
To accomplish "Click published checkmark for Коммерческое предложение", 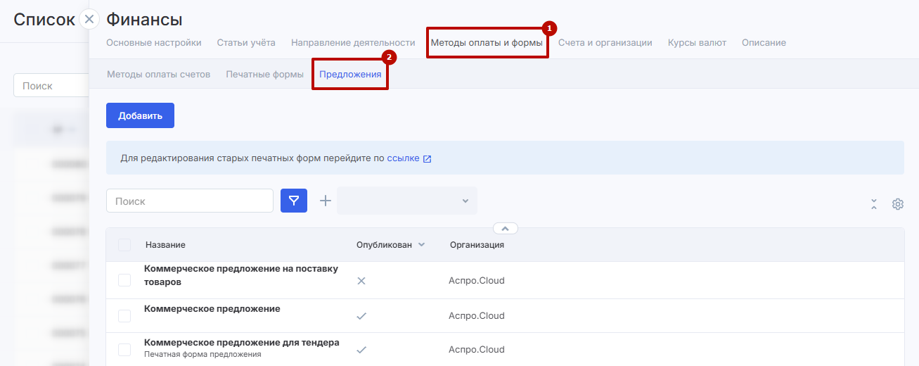I will (361, 316).
